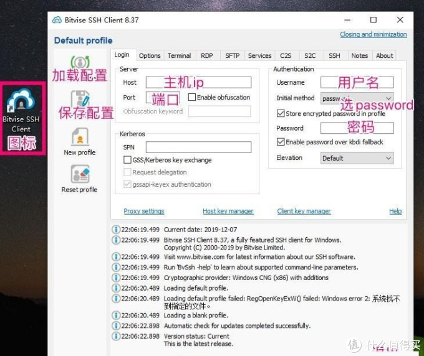Select the Services tab
This screenshot has height=356, width=424.
(259, 55)
